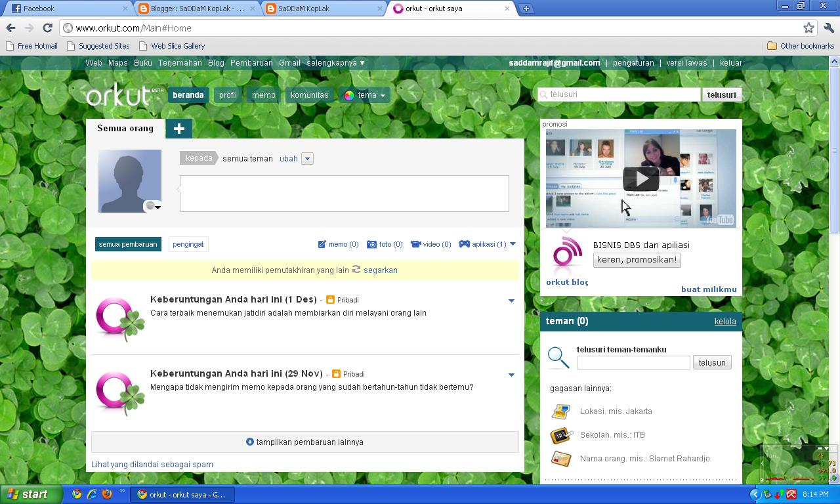Click in the status update text box
840x504 pixels.
(x=345, y=194)
